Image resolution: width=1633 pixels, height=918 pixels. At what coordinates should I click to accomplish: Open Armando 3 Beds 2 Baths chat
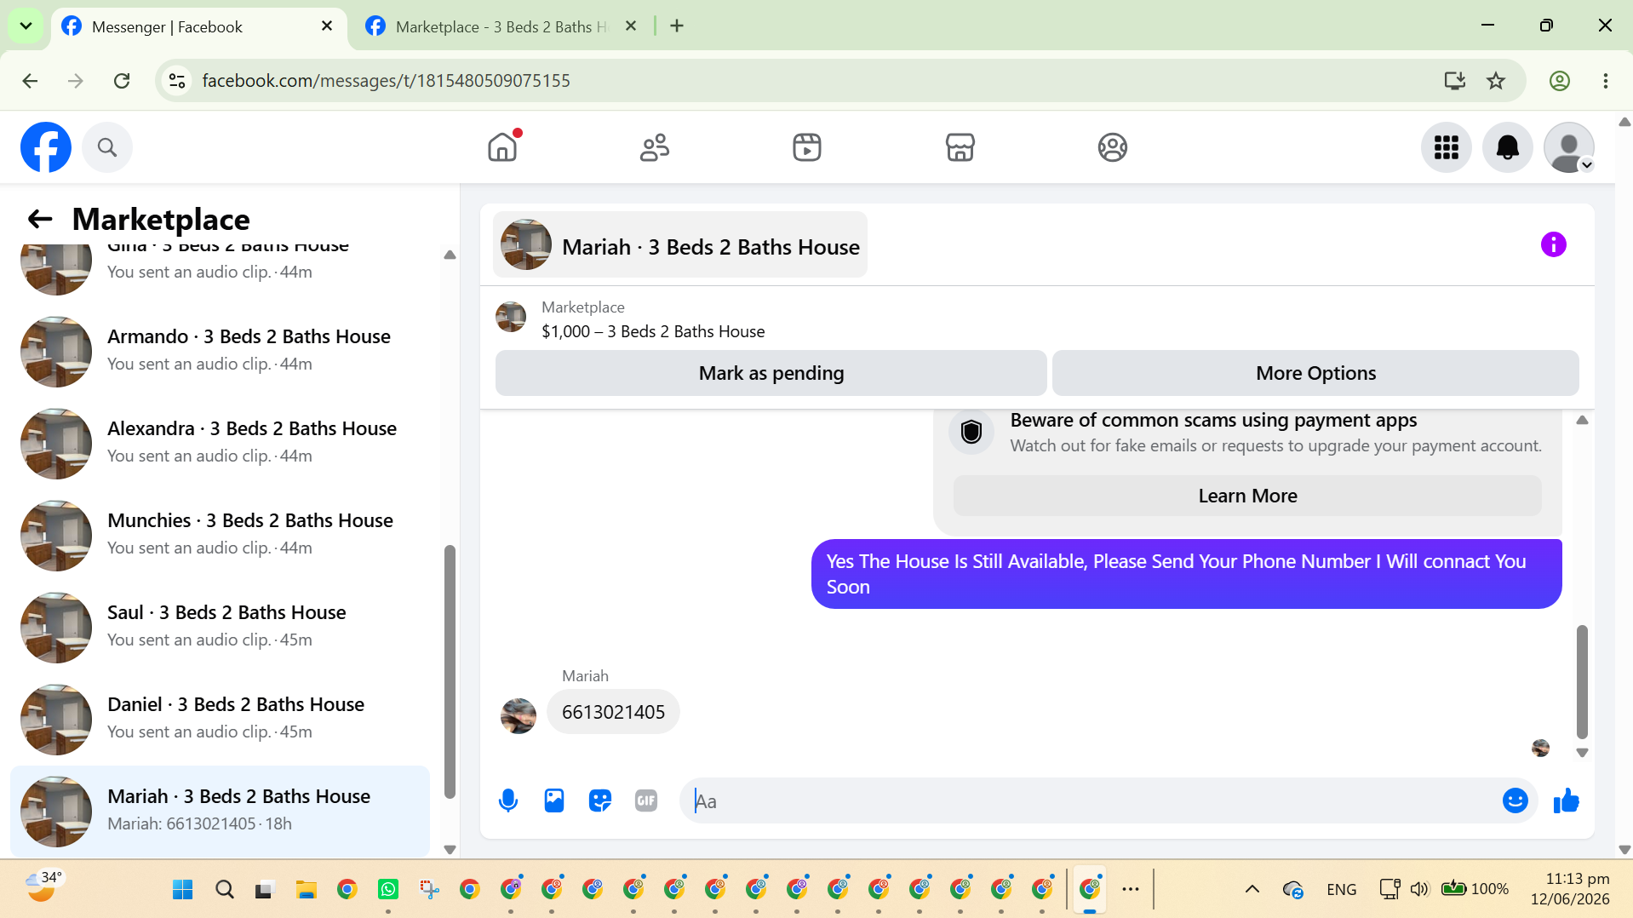pos(220,351)
